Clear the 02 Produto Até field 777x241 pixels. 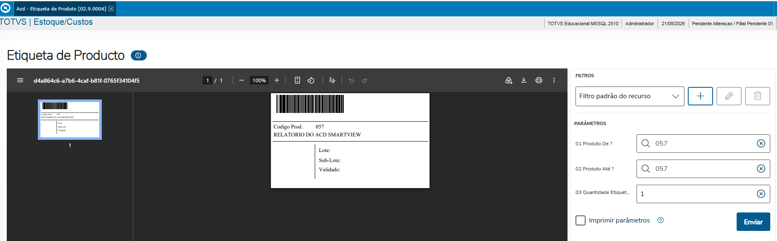pos(761,169)
